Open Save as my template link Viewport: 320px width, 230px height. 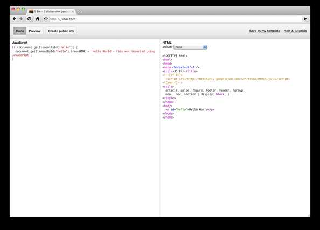(265, 31)
